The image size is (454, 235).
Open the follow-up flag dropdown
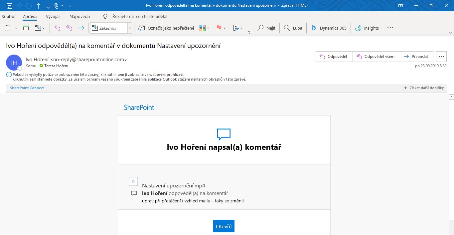pyautogui.click(x=221, y=28)
